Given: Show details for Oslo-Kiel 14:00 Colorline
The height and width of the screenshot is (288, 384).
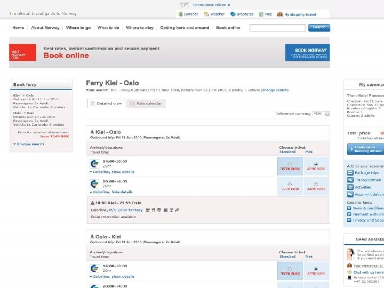Looking at the screenshot, I should tap(112, 276).
